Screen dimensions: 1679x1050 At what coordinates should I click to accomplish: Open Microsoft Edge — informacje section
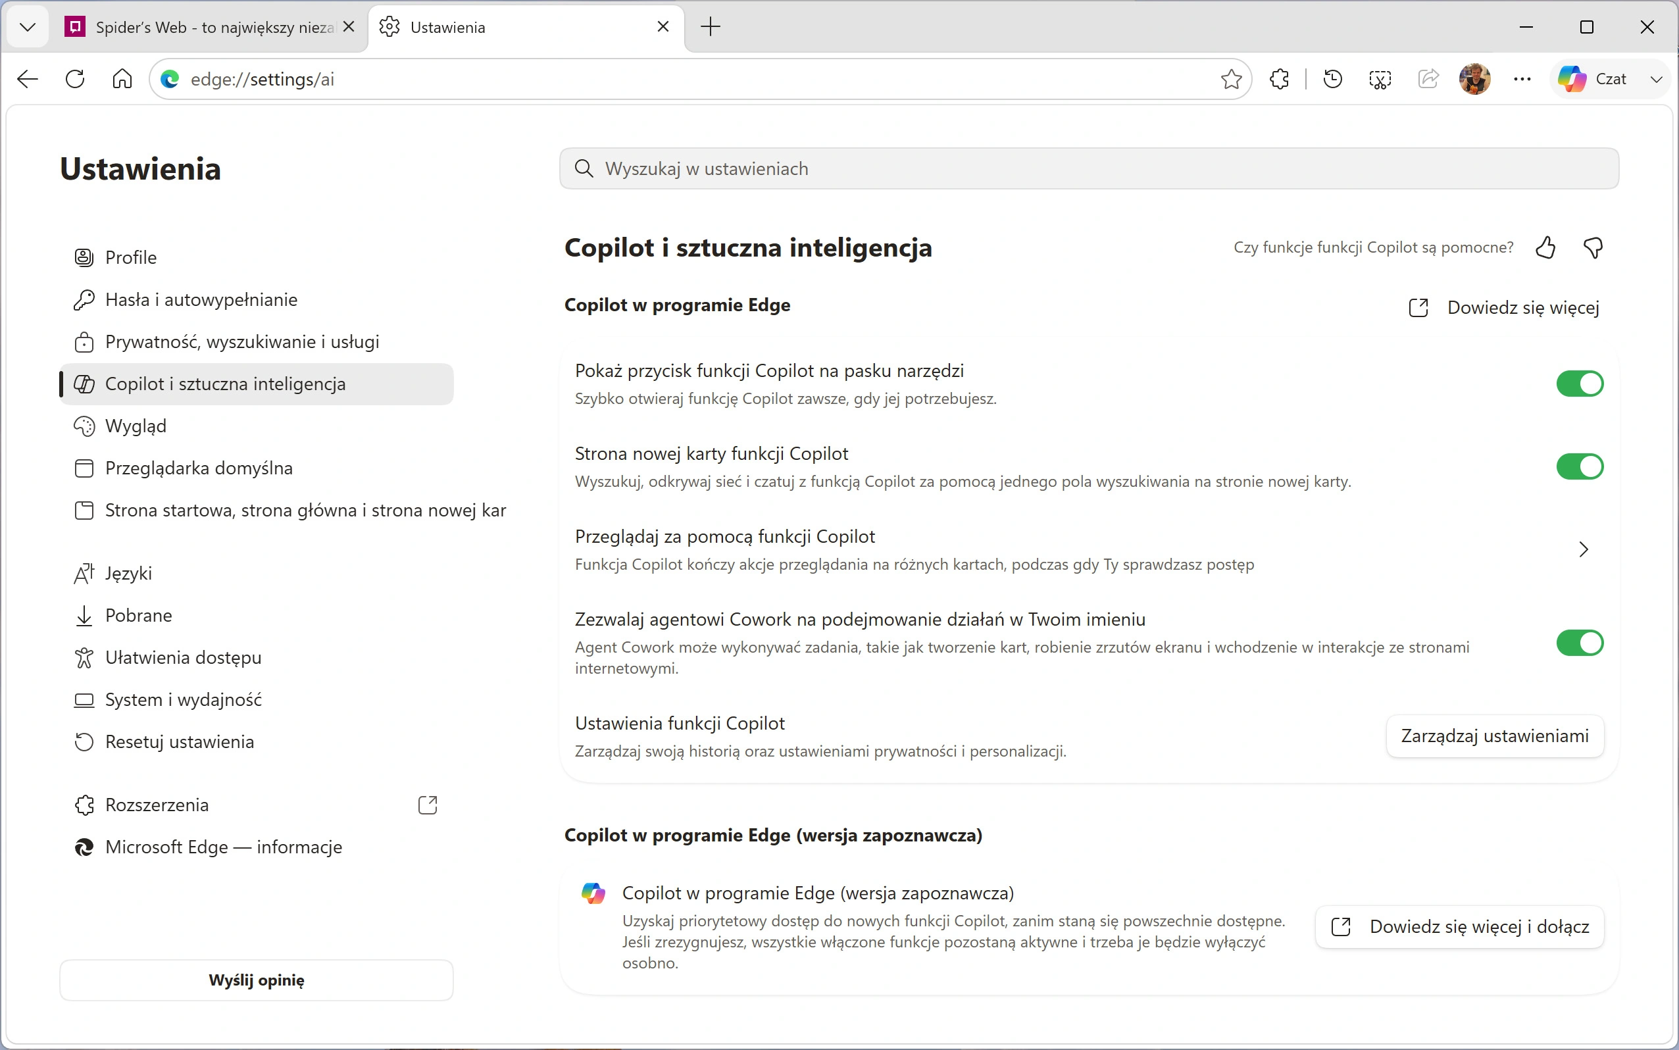pyautogui.click(x=255, y=847)
